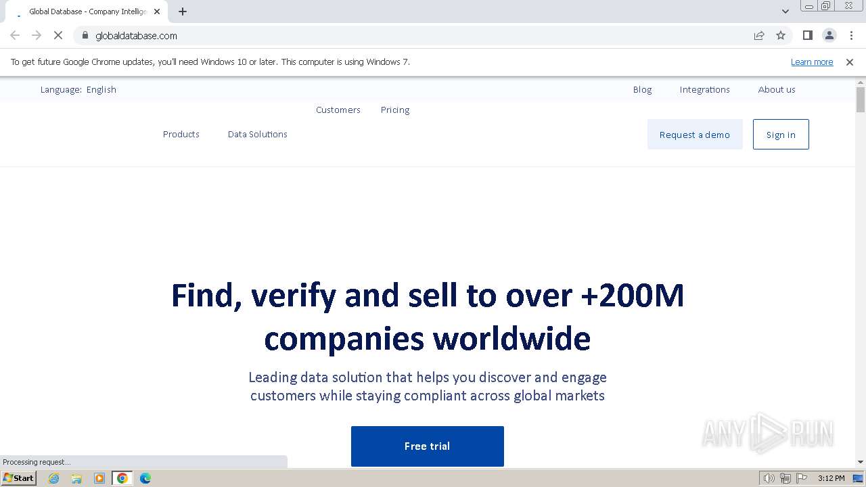Open the Chrome profile avatar
The height and width of the screenshot is (487, 866).
tap(829, 35)
